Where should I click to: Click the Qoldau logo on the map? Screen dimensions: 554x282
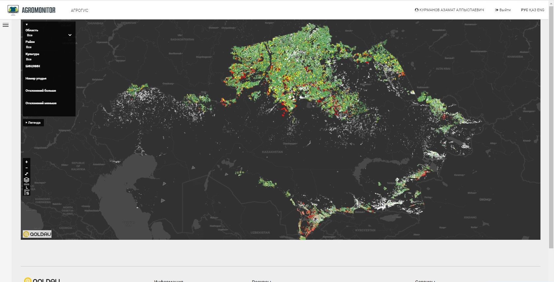click(x=37, y=234)
